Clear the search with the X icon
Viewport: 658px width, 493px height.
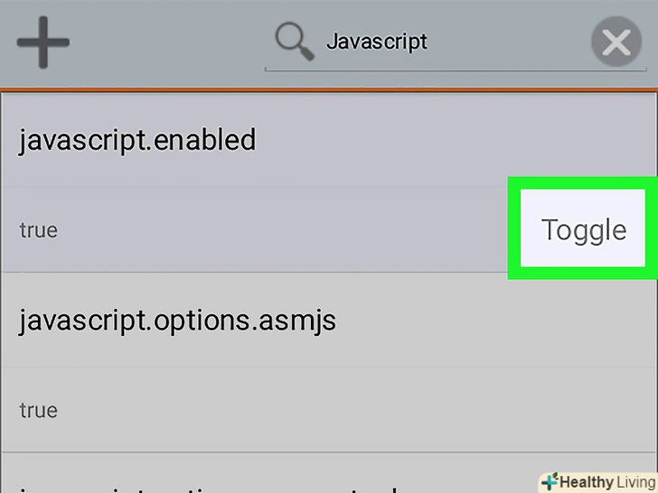pos(616,42)
